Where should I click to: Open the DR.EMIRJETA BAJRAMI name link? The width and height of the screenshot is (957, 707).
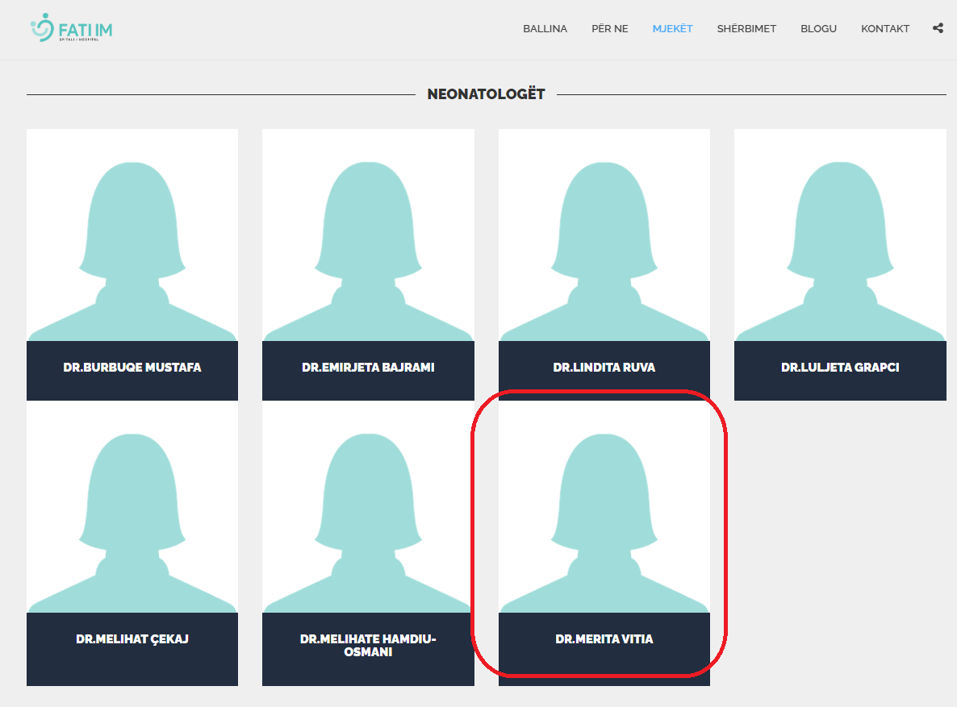pyautogui.click(x=368, y=368)
